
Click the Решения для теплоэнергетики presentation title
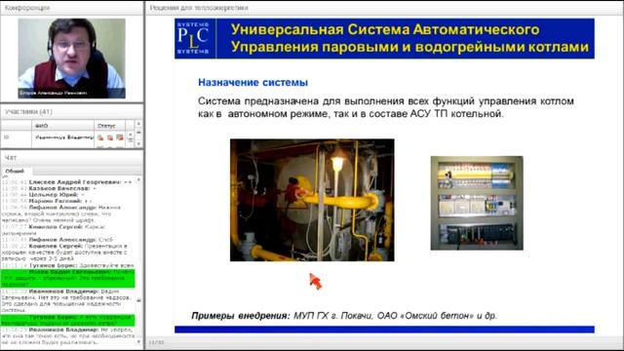[199, 8]
